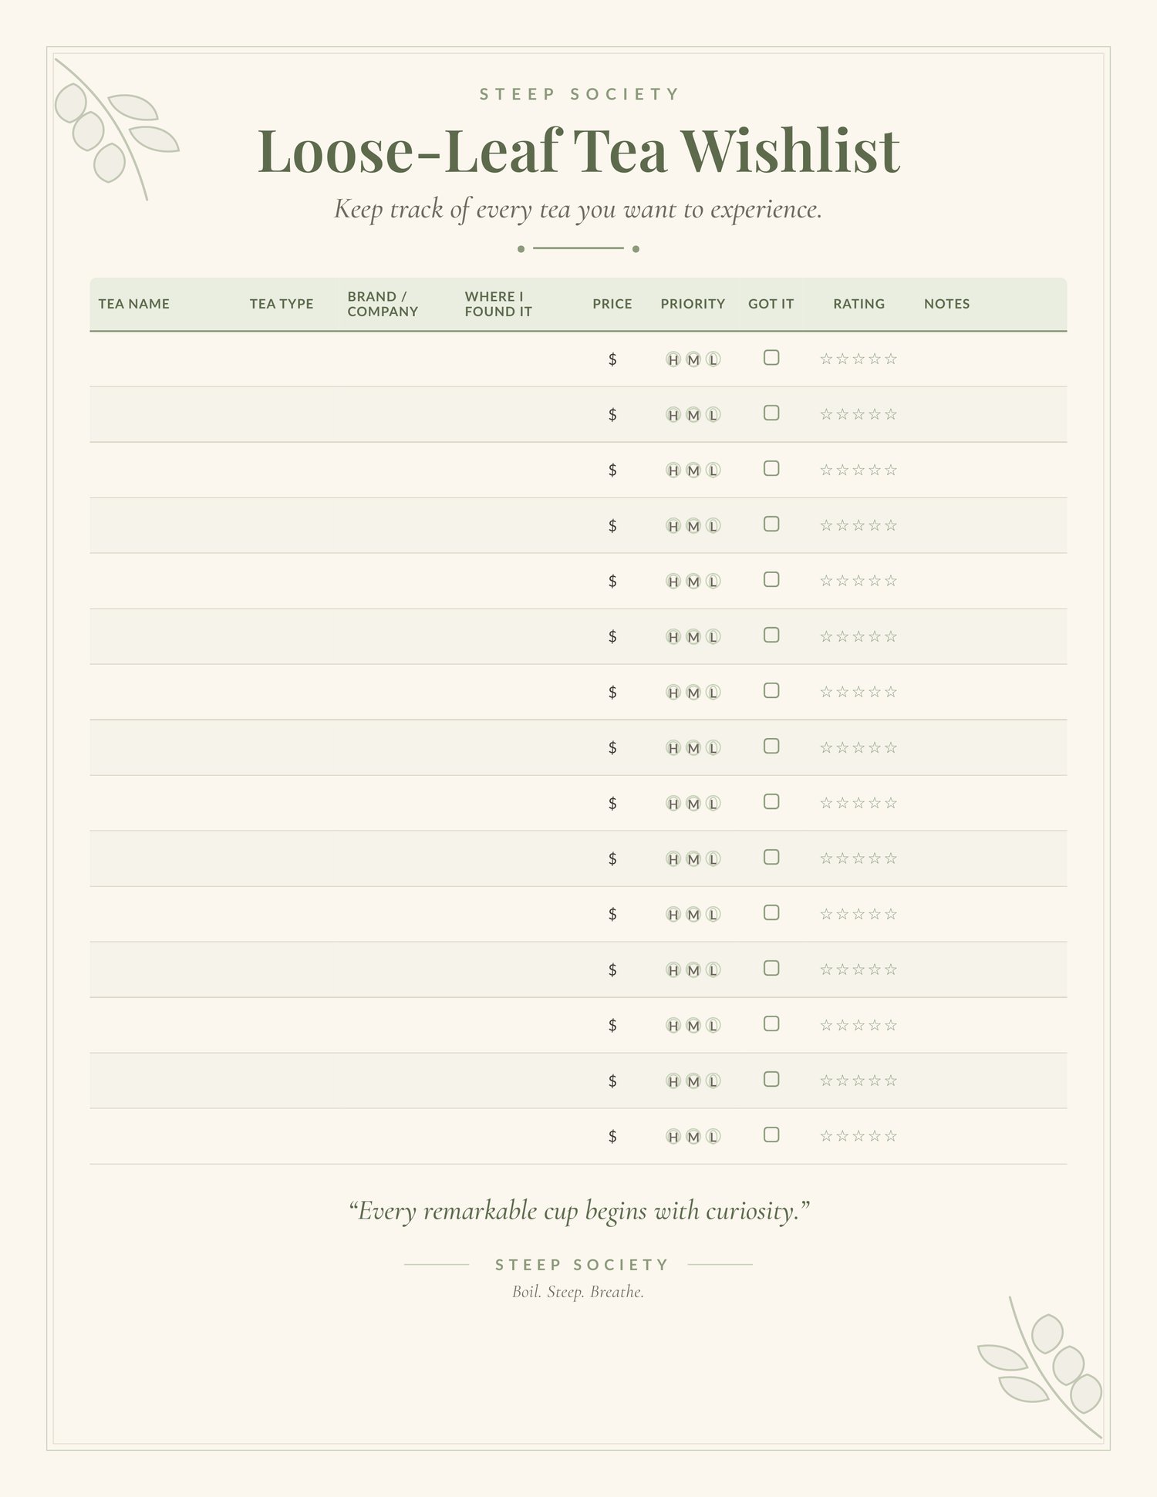Click the H priority circle in first row
Screen dimensions: 1157x1497
pyautogui.click(x=673, y=359)
